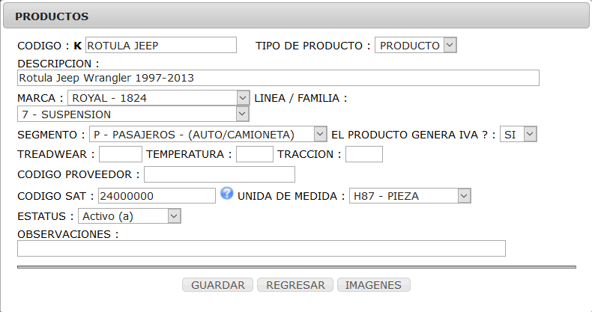This screenshot has width=592, height=312.
Task: Open the TIPO DE PRODUCTO dropdown
Action: [416, 45]
